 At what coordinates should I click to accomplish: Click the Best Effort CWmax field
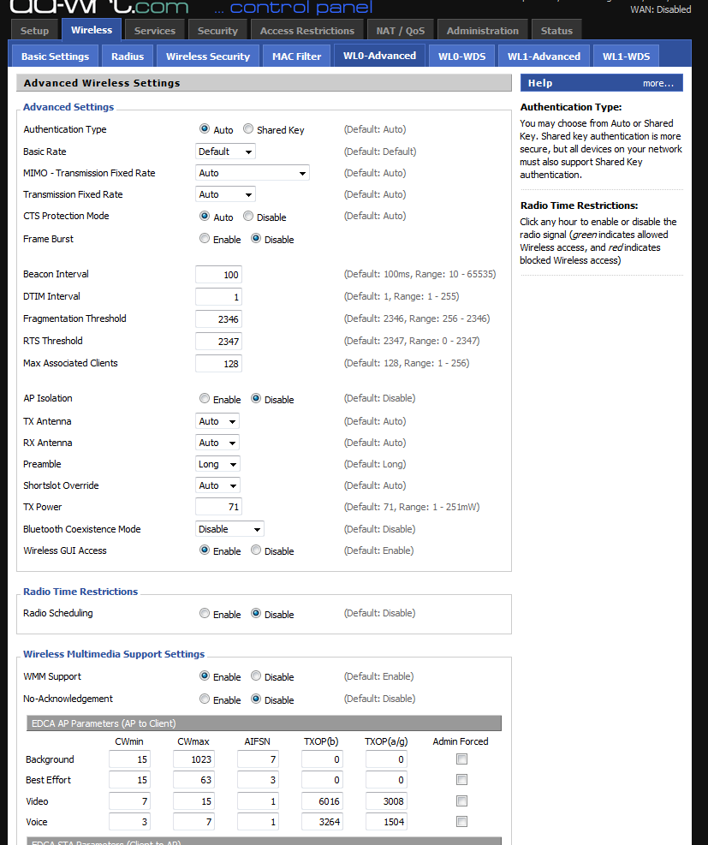[193, 780]
